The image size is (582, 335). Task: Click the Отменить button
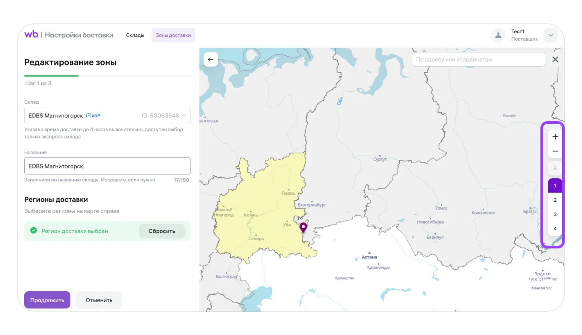(x=99, y=300)
